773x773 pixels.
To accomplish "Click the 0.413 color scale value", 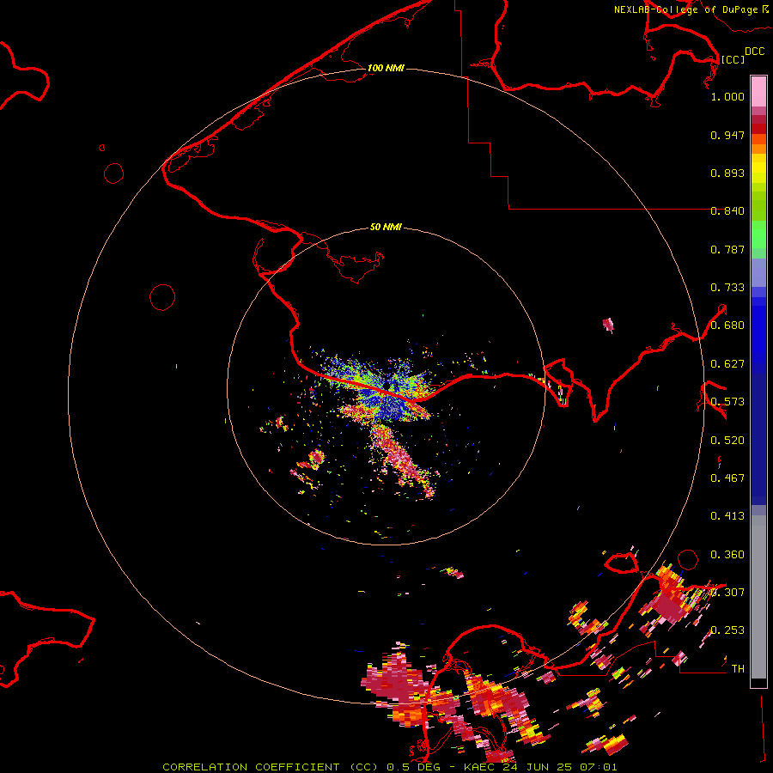I will click(x=727, y=516).
